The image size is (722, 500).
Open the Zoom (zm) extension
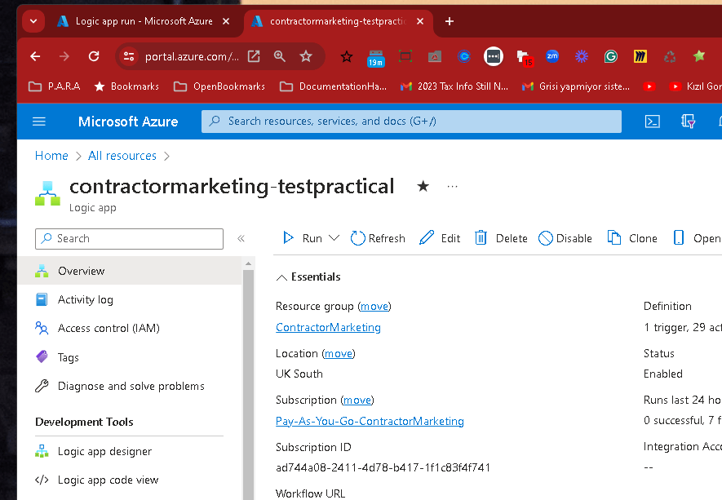pyautogui.click(x=552, y=56)
